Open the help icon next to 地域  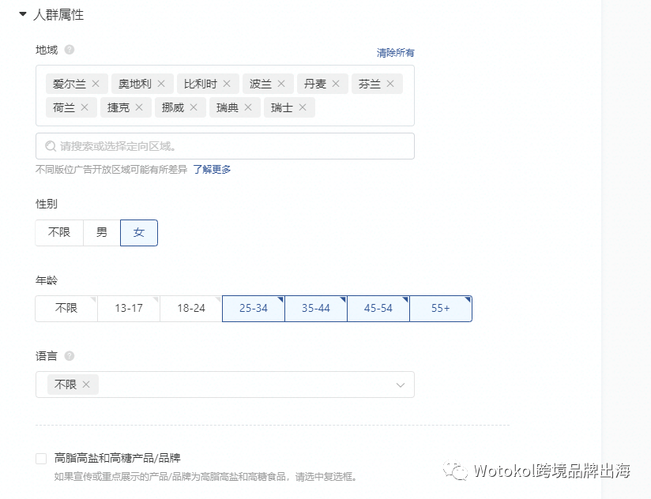70,50
